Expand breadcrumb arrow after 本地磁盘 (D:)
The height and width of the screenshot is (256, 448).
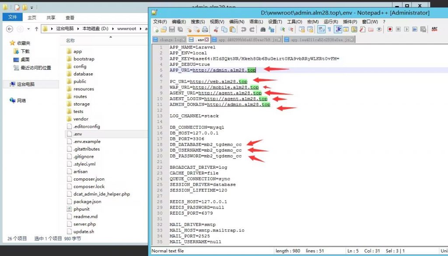tap(113, 29)
